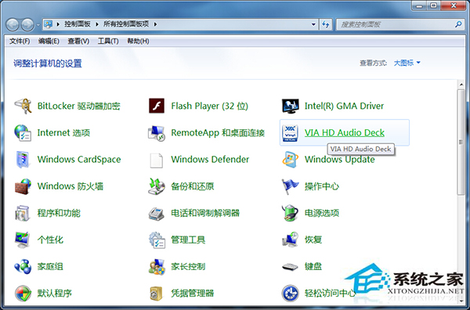Click the Back navigation button
Viewport: 470px width, 310px height.
[x=13, y=24]
